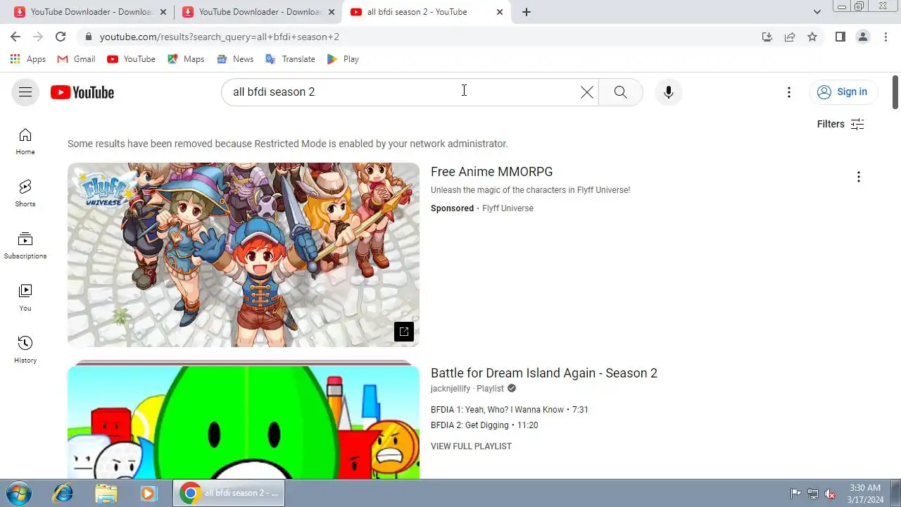The width and height of the screenshot is (901, 507).
Task: Bookmark this page with the star icon
Action: coord(812,37)
